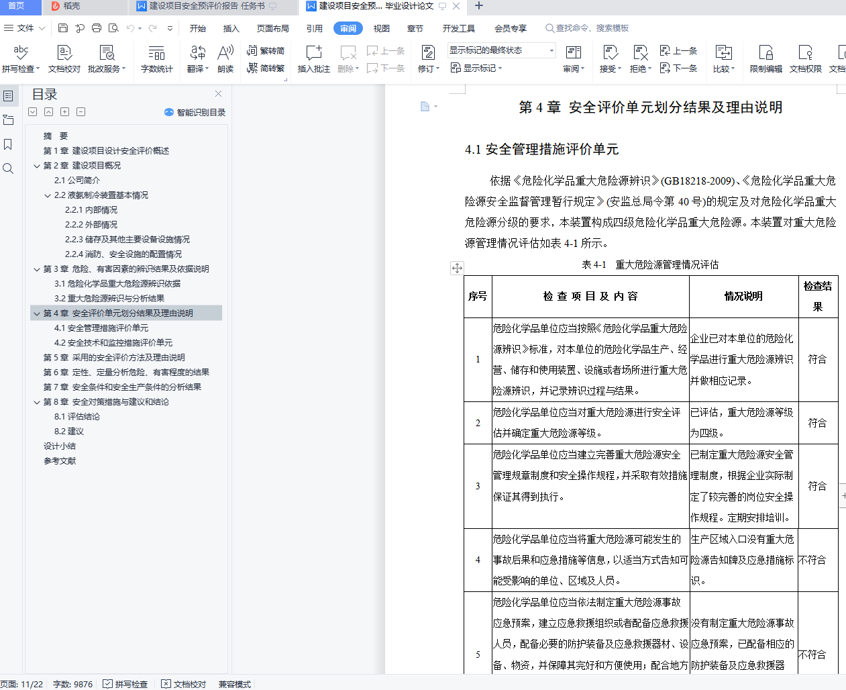This screenshot has width=846, height=690.
Task: Open the 文件 menu dropdown
Action: (x=25, y=28)
